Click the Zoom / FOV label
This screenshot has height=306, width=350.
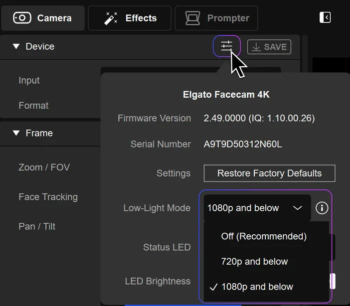coord(44,167)
